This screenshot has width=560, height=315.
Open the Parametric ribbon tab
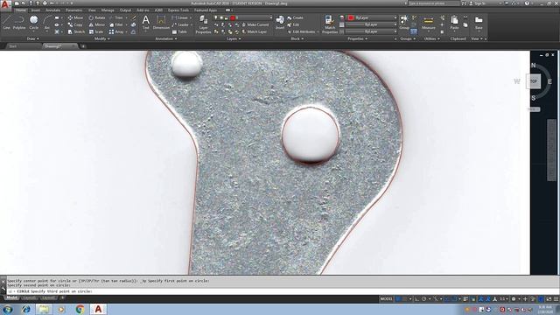coord(73,10)
